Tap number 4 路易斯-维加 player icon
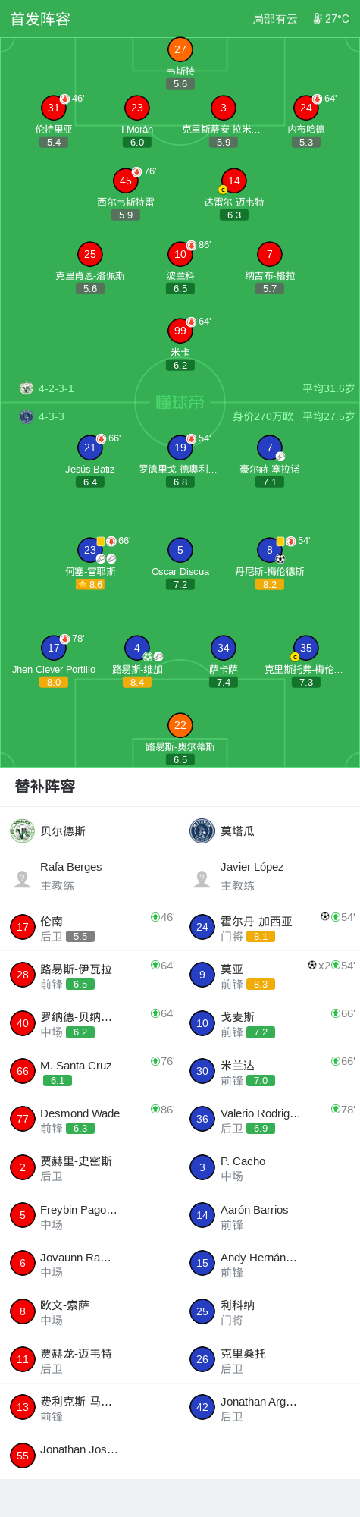Screen dimensions: 360x1517 137,648
